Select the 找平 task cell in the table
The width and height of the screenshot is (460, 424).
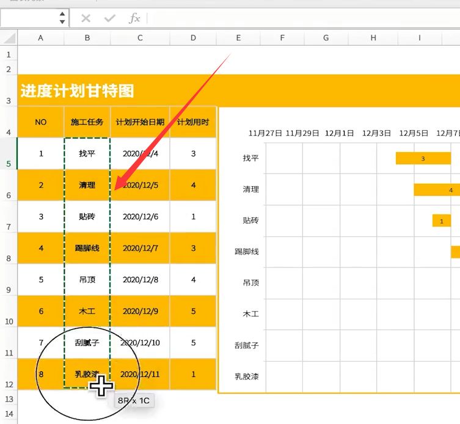point(87,153)
